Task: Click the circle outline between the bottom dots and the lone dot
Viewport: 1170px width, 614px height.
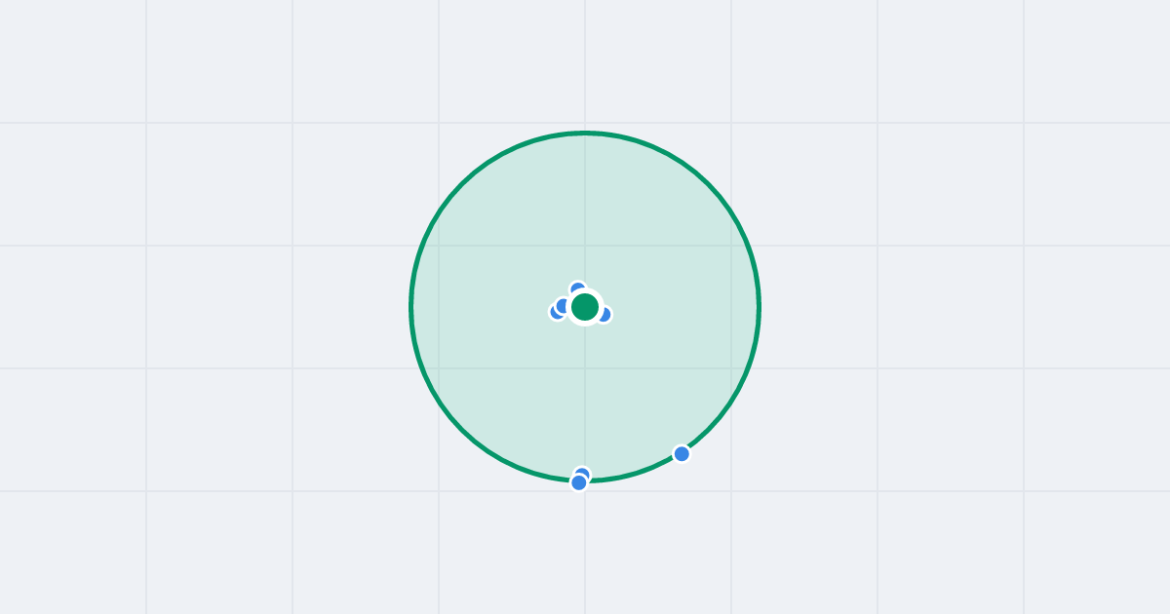Action: [634, 475]
